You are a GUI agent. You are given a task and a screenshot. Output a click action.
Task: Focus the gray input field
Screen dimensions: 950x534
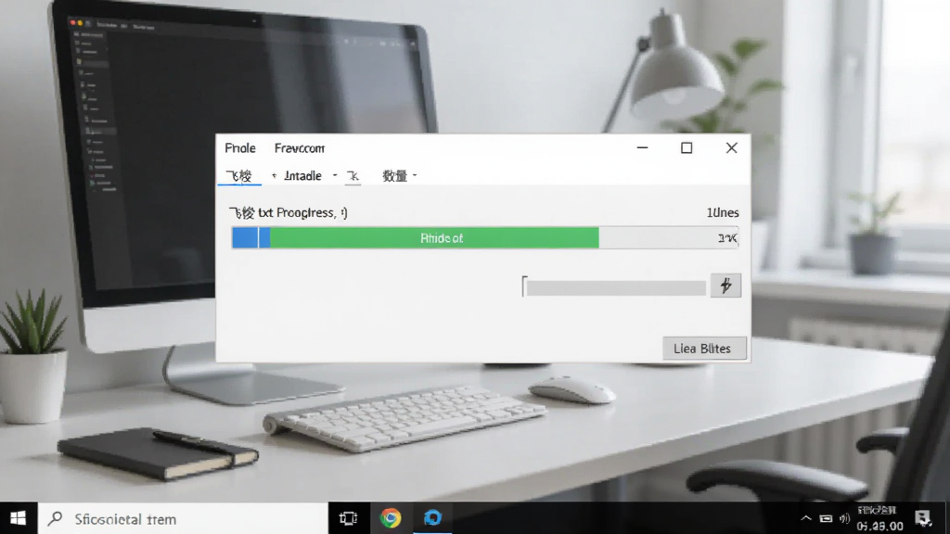(x=614, y=287)
